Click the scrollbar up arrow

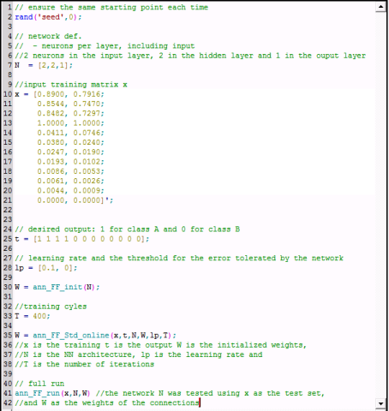point(380,6)
